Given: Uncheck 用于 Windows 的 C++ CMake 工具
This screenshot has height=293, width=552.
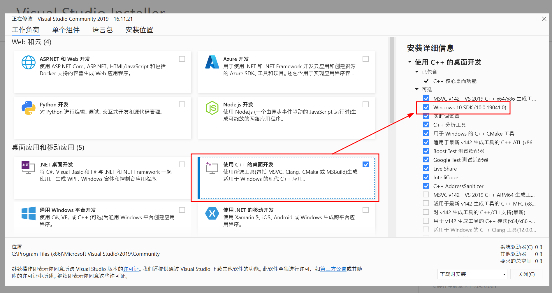Looking at the screenshot, I should [426, 134].
